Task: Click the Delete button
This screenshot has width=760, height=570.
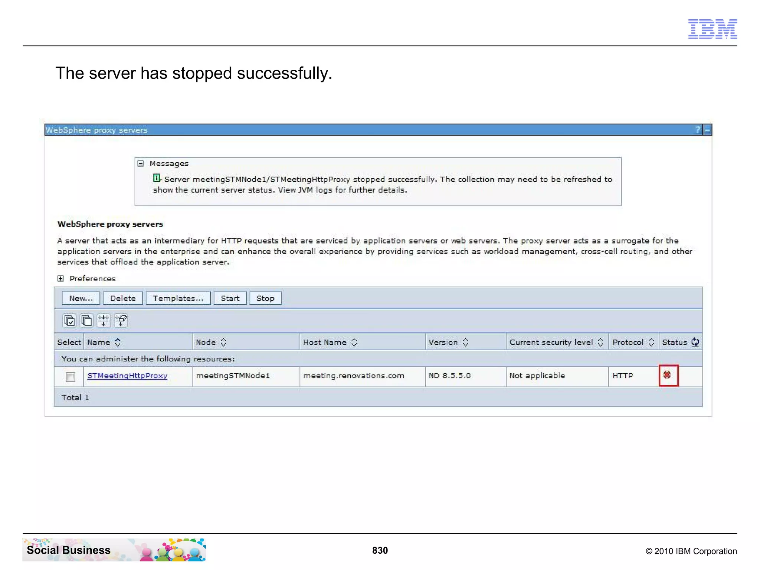Action: [x=123, y=298]
